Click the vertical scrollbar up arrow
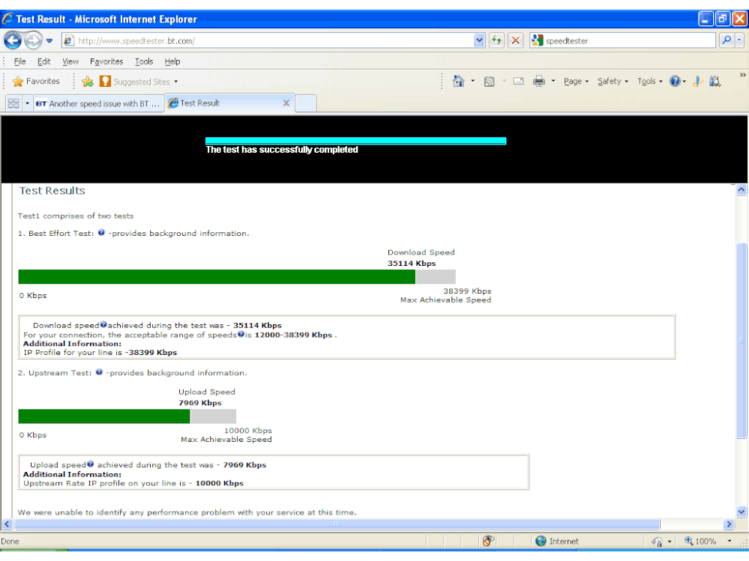The image size is (749, 561). (741, 189)
